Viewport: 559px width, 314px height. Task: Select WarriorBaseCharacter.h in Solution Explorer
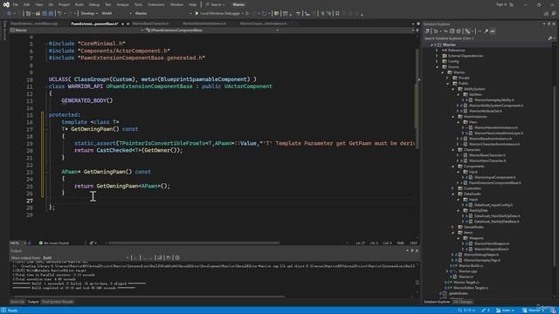click(487, 155)
